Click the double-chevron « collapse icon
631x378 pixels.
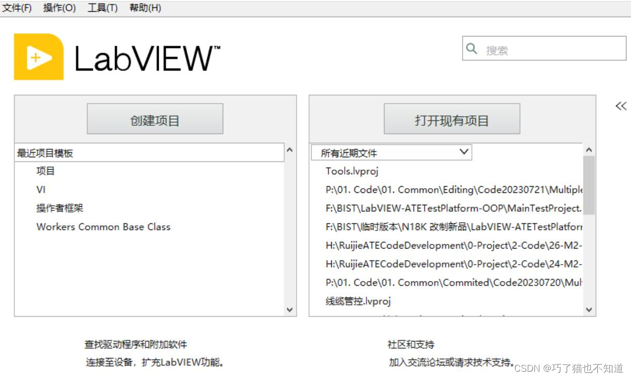coord(620,105)
